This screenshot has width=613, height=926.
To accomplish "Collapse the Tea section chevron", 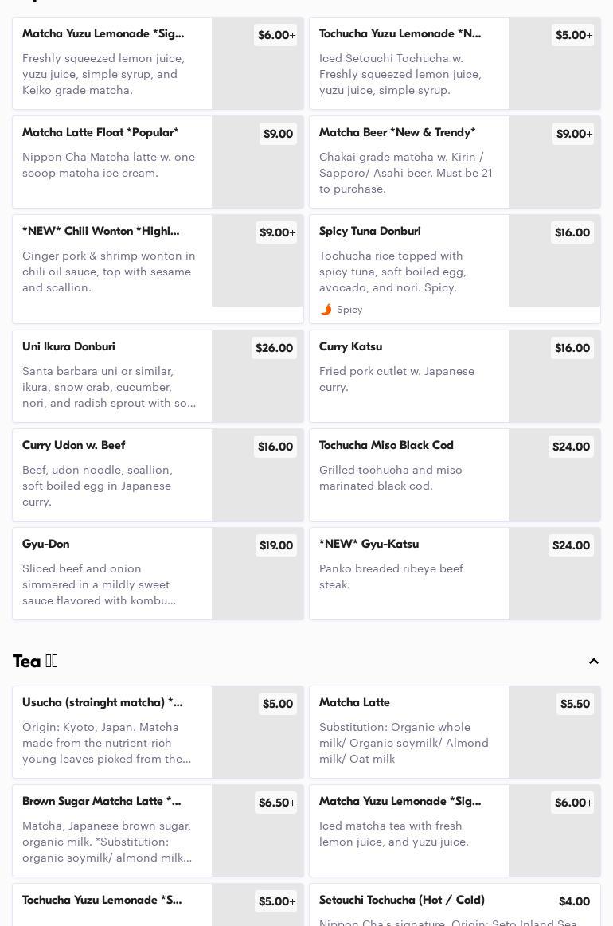I will (594, 662).
